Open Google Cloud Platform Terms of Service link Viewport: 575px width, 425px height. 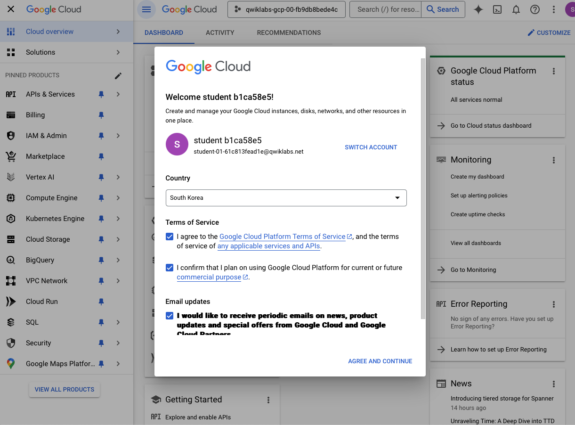(285, 237)
